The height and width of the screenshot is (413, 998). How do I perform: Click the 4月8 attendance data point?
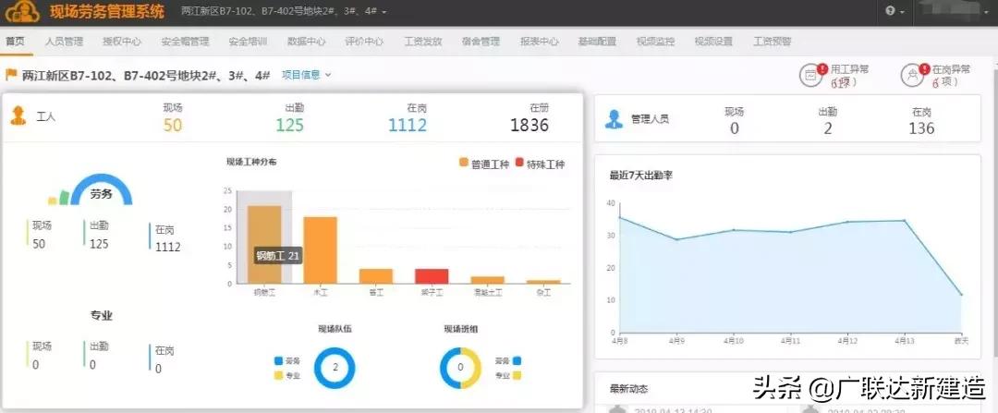(619, 218)
